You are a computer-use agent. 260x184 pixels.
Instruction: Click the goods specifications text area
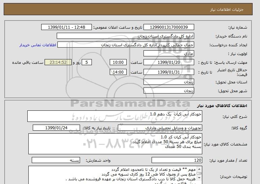(x=115, y=144)
